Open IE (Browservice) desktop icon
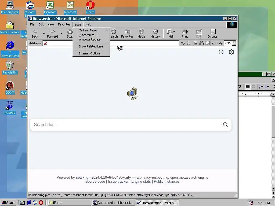 click(x=10, y=49)
